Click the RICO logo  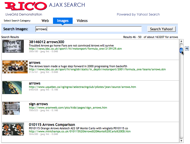coord(26,6)
